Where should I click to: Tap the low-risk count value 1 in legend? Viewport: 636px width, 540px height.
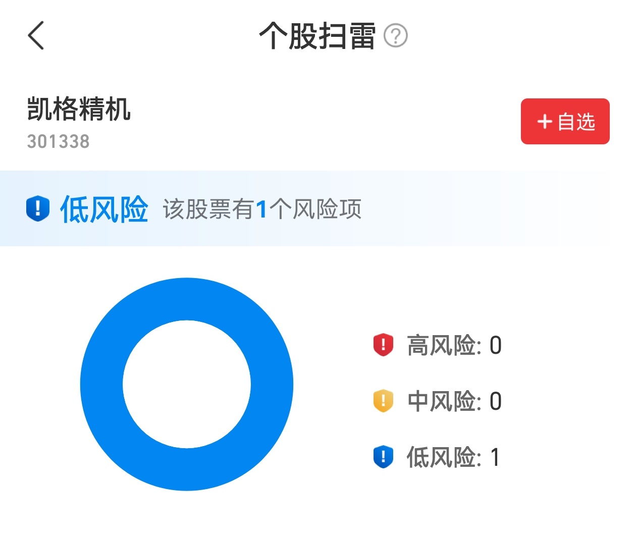click(x=495, y=457)
